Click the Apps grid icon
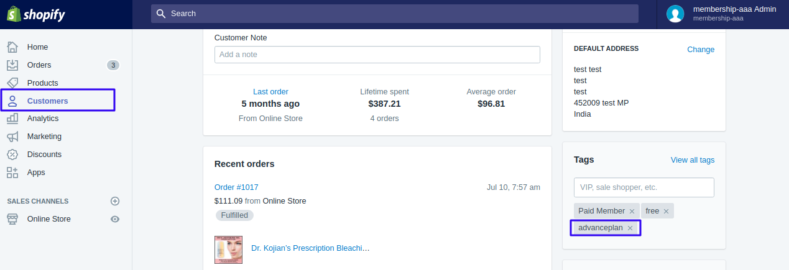The image size is (789, 270). [x=12, y=173]
